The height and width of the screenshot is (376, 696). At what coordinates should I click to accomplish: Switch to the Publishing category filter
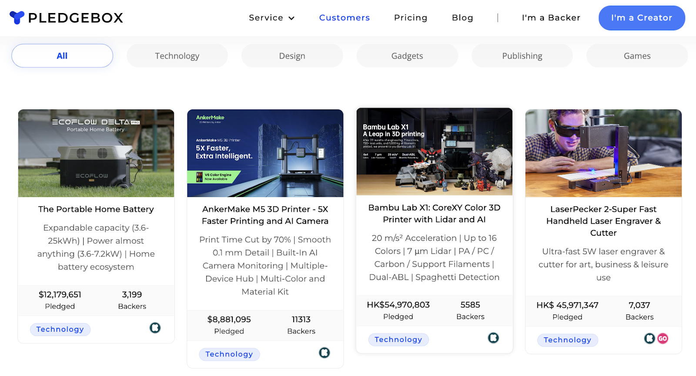pyautogui.click(x=522, y=56)
